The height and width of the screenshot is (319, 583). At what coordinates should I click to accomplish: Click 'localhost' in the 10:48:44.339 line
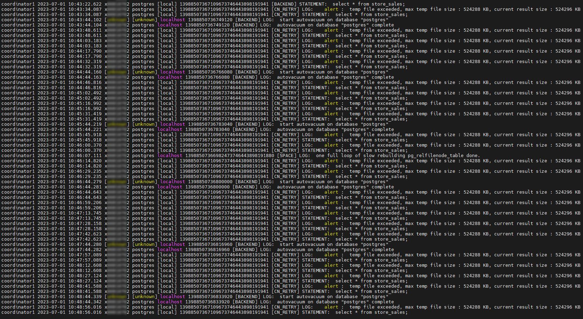pyautogui.click(x=173, y=297)
